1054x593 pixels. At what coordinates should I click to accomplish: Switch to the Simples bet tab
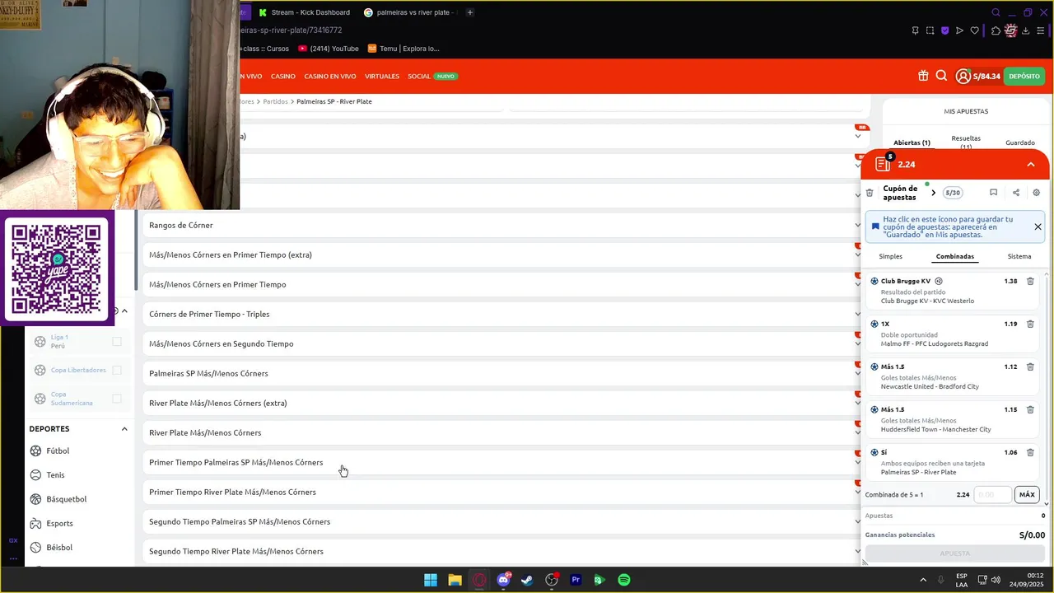890,256
